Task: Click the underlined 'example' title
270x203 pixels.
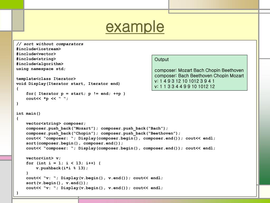Action: click(135, 27)
